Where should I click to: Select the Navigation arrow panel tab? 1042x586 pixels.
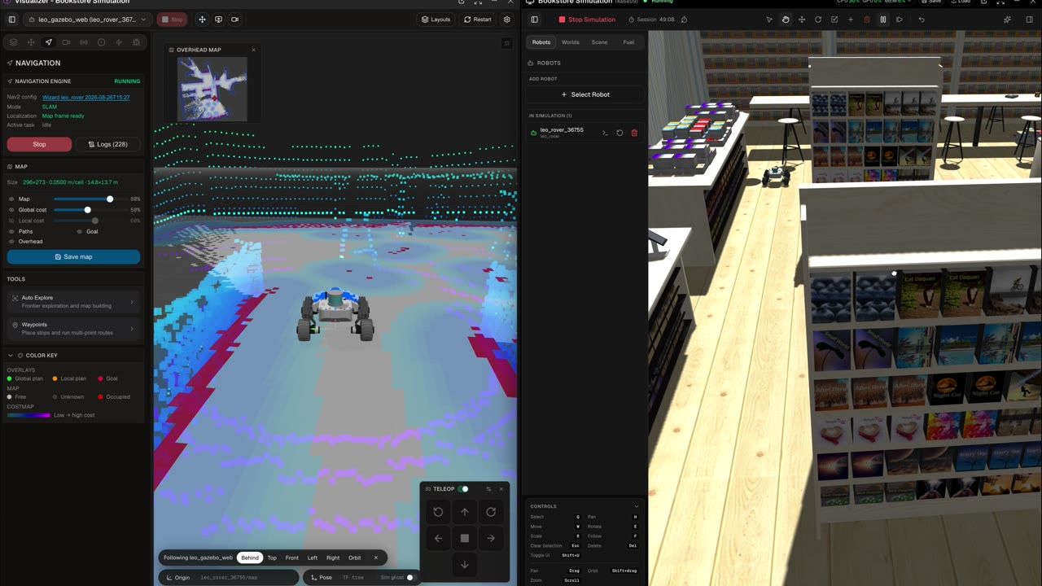coord(48,42)
